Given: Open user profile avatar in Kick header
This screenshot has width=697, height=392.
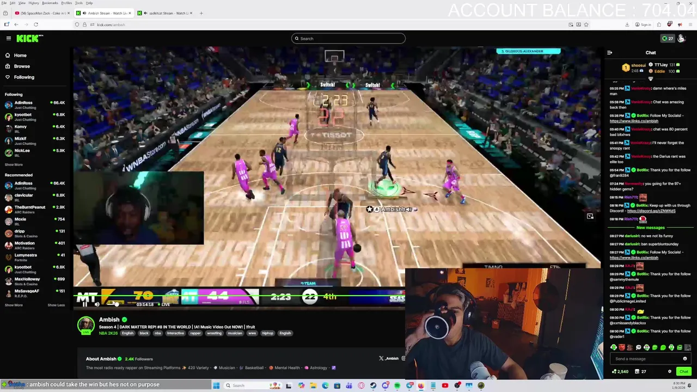Looking at the screenshot, I should 681,39.
